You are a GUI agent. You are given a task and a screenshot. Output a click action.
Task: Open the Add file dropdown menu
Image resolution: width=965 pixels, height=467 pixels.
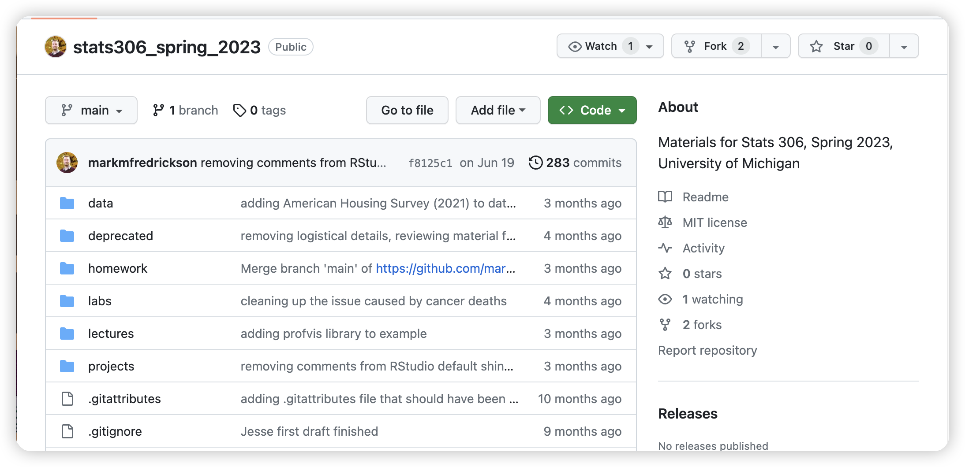[497, 110]
